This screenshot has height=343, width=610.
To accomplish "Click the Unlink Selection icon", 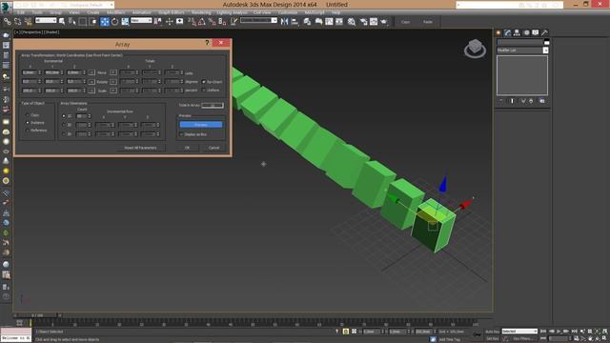I will tap(17, 21).
